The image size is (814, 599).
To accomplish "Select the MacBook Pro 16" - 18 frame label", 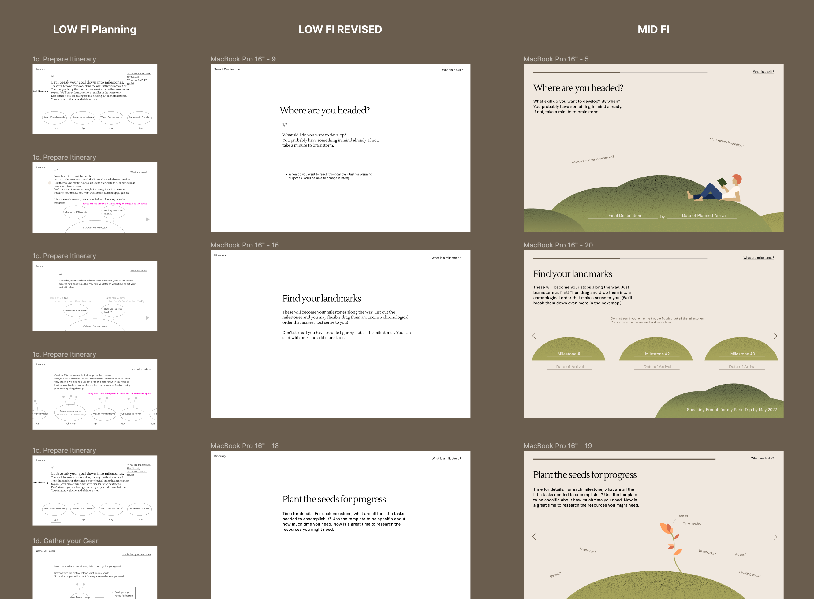I will (x=245, y=446).
